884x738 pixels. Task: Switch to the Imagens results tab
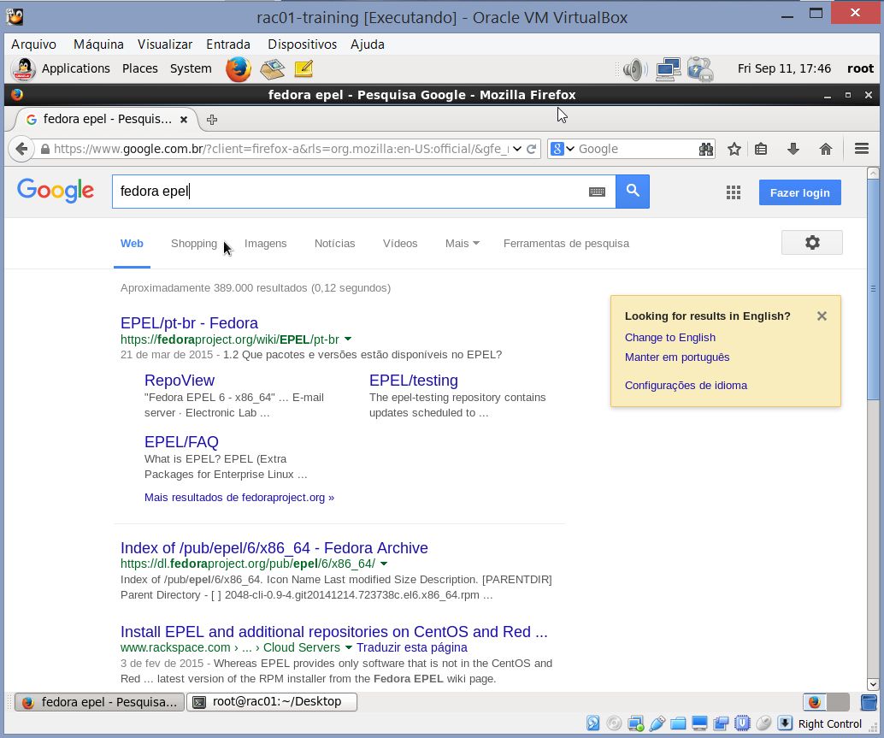tap(266, 244)
